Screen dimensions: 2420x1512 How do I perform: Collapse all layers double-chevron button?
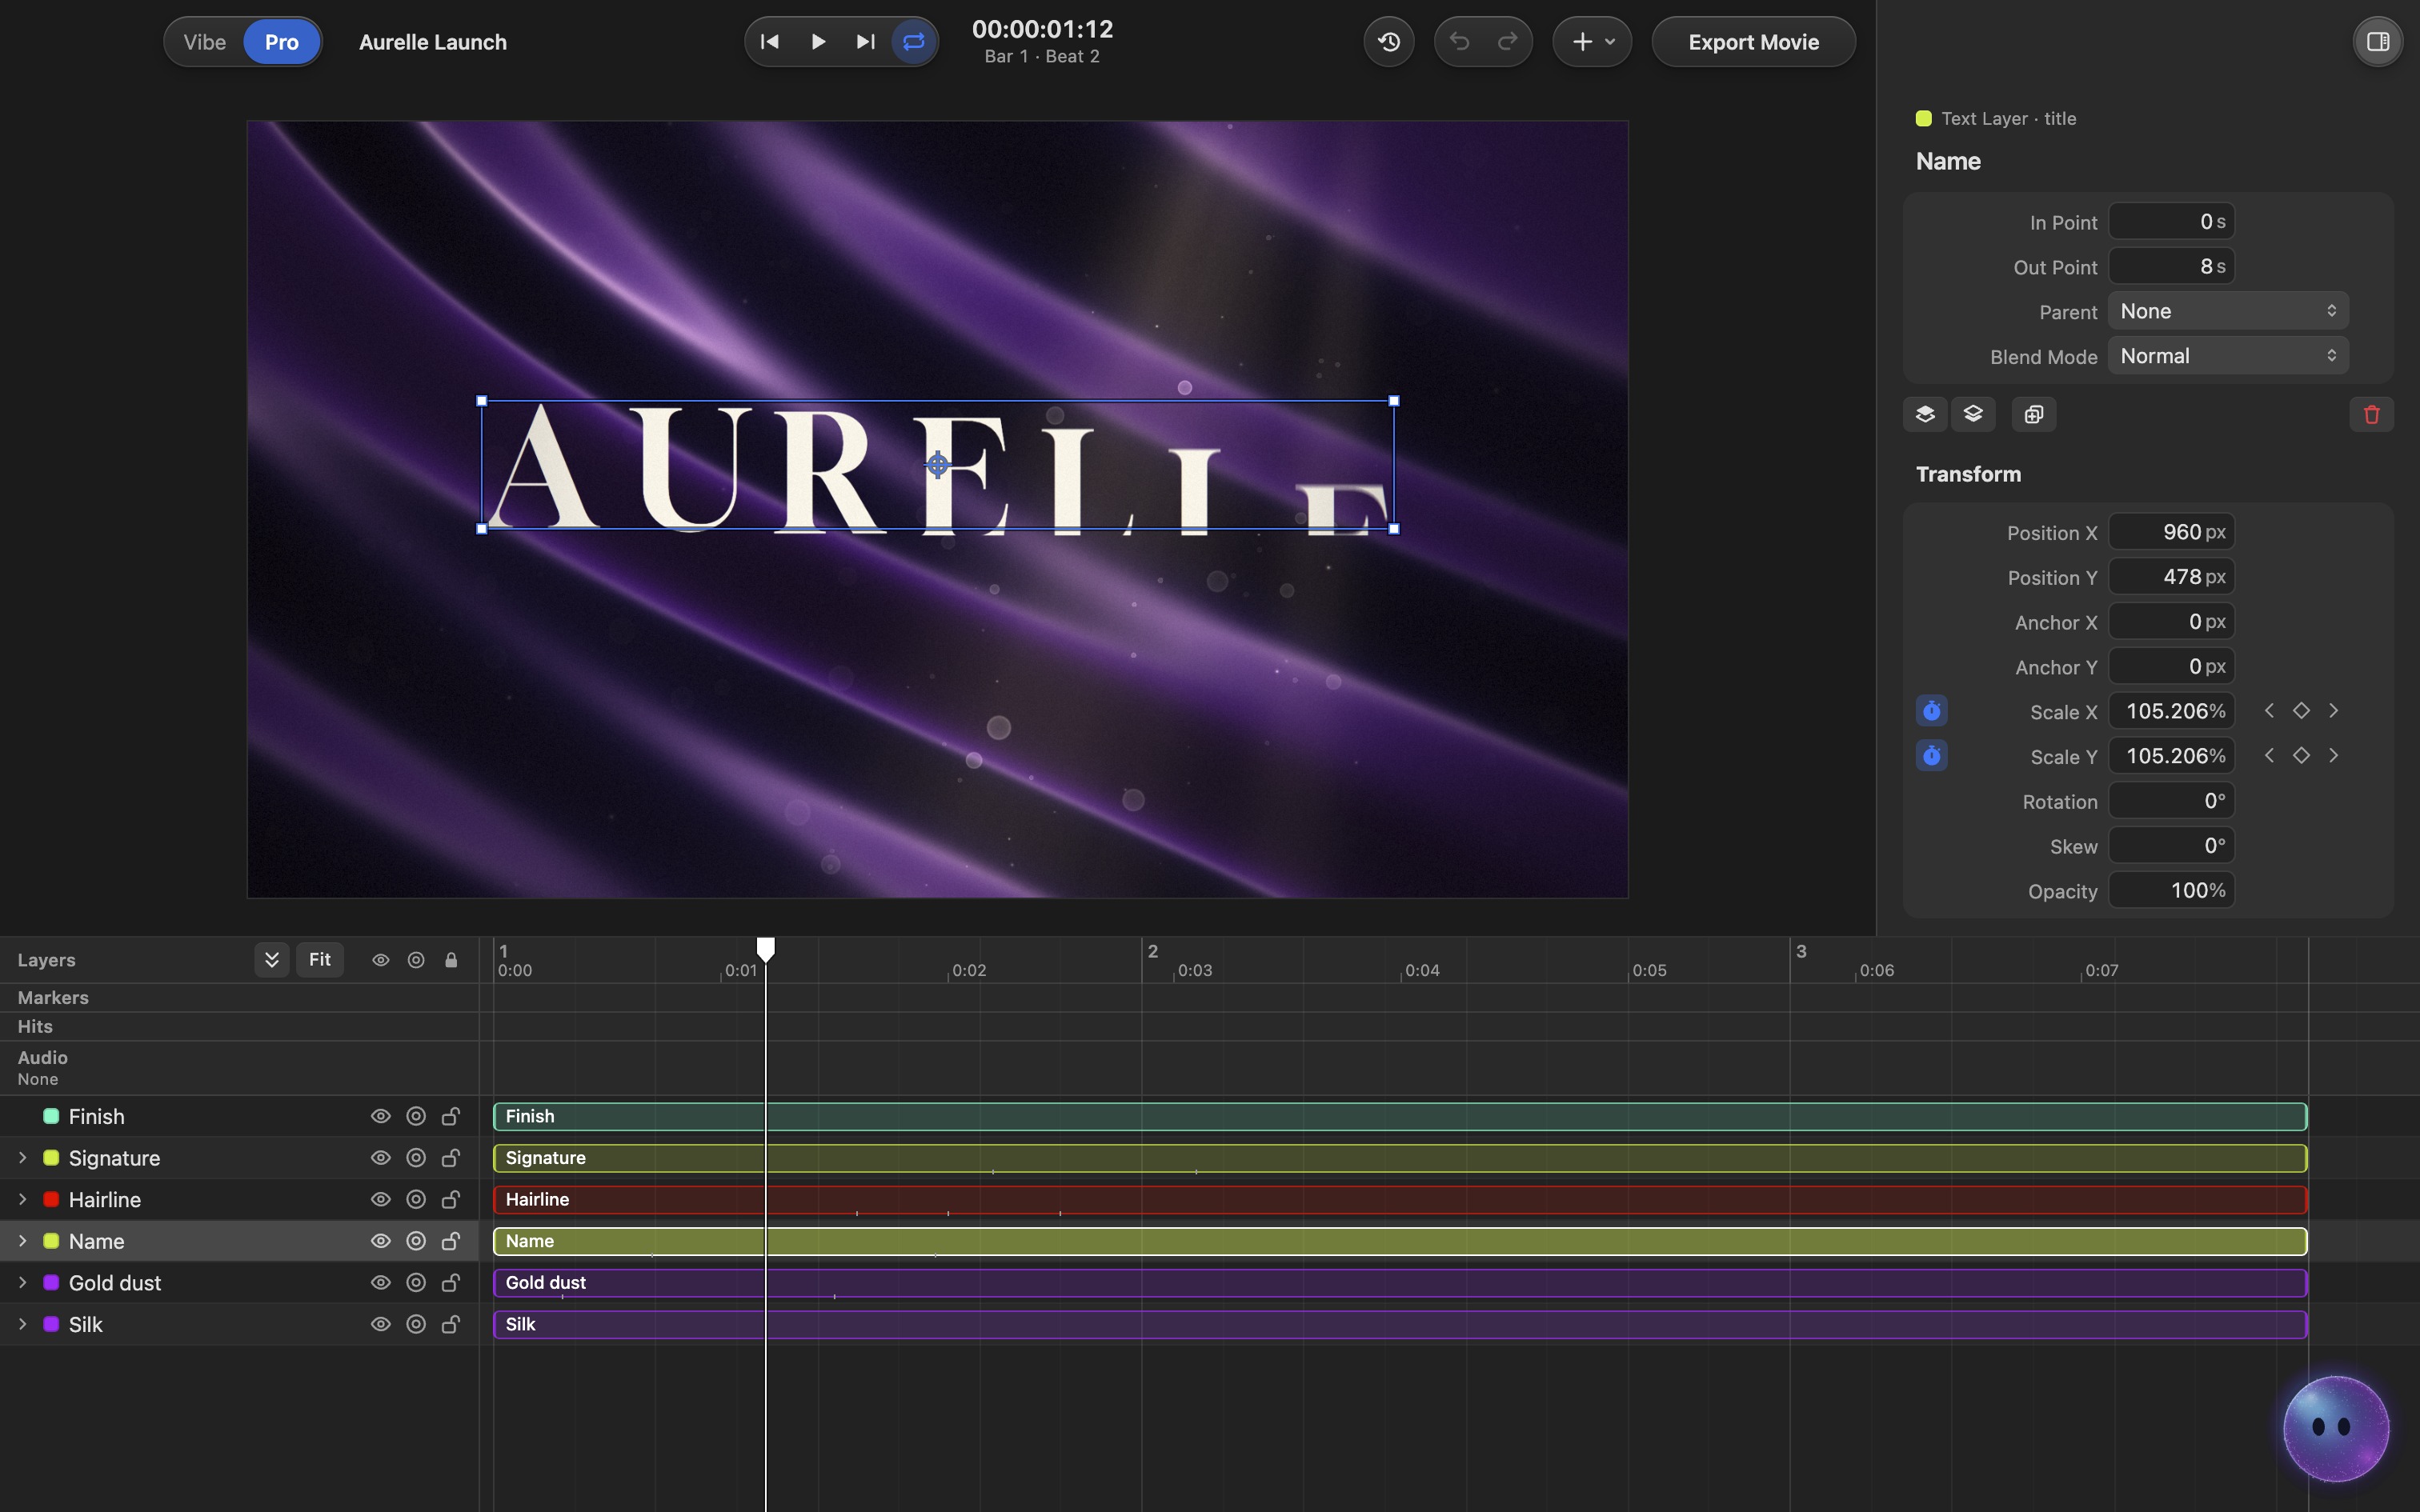coord(271,960)
